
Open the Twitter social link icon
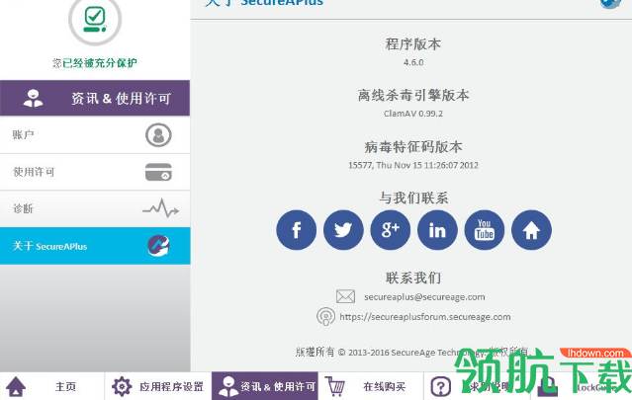click(x=343, y=230)
